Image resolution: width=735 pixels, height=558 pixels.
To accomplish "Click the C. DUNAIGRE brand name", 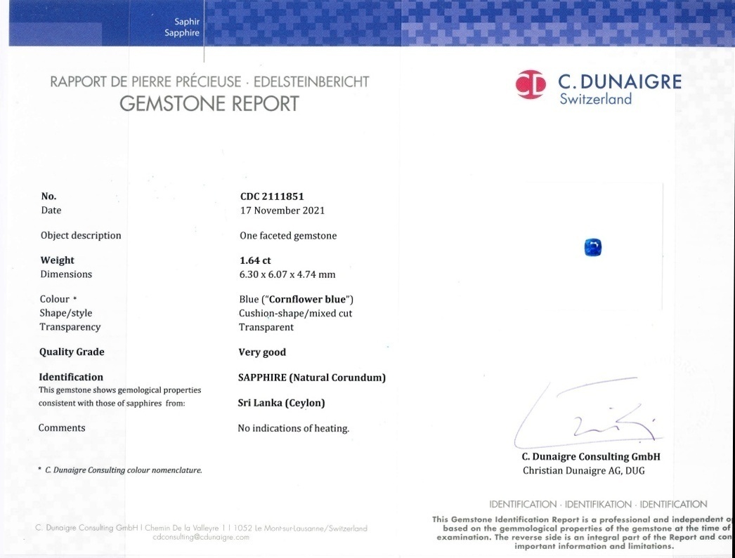I will (x=620, y=81).
